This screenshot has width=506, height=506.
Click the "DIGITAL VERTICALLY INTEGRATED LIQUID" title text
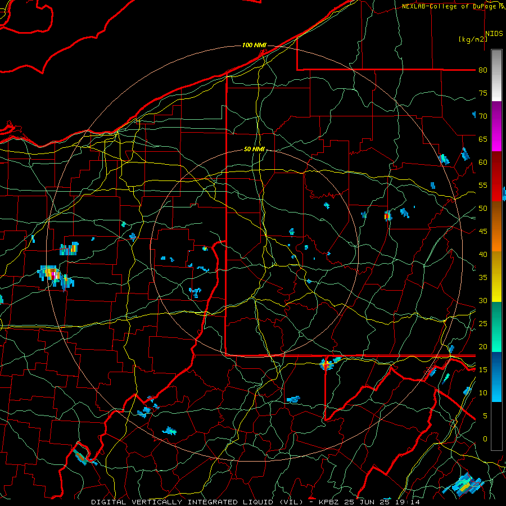tap(184, 502)
